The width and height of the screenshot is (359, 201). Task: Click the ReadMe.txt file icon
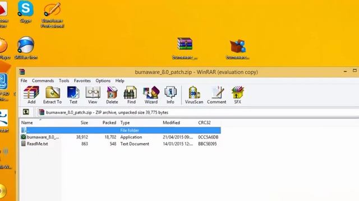tap(24, 143)
